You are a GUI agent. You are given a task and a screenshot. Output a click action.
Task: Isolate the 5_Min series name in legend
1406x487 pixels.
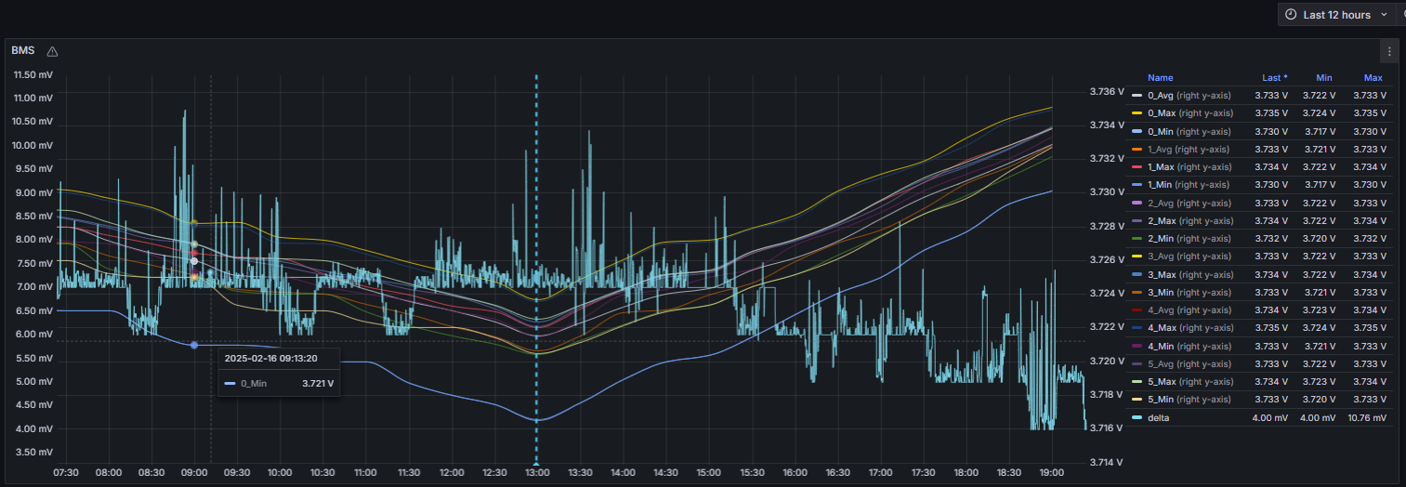(x=1161, y=400)
